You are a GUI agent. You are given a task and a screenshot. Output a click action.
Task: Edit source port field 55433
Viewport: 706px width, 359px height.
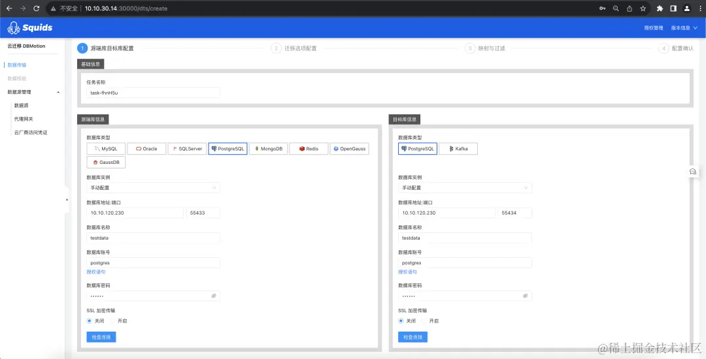click(x=203, y=213)
